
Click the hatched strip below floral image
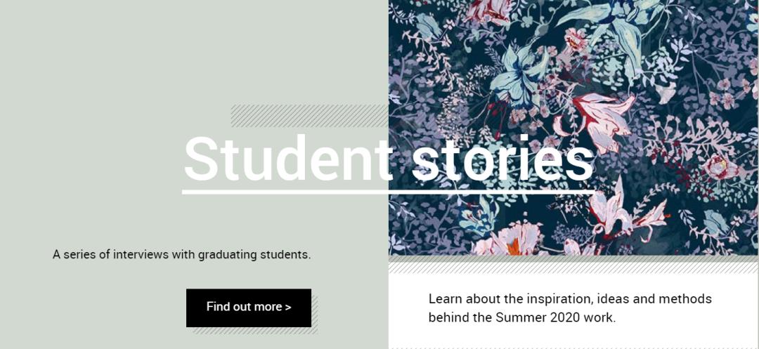pyautogui.click(x=573, y=268)
